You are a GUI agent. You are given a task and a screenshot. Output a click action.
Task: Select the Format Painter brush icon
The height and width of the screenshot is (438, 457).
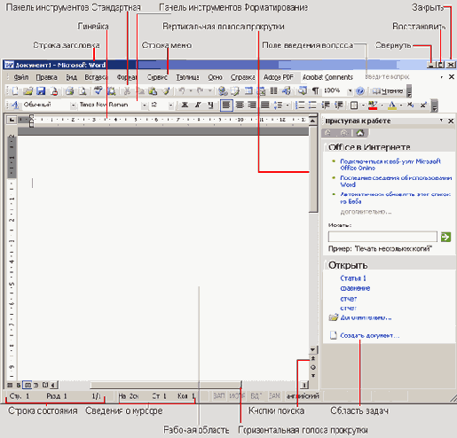166,91
